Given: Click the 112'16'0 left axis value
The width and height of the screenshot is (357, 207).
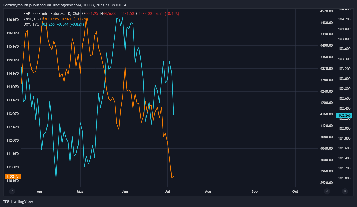Looking at the screenshot, I should (x=12, y=127).
